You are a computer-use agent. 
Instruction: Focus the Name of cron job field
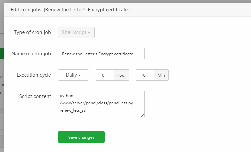(101, 54)
